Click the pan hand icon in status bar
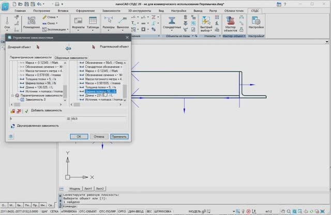The height and width of the screenshot is (215, 331). point(283,211)
